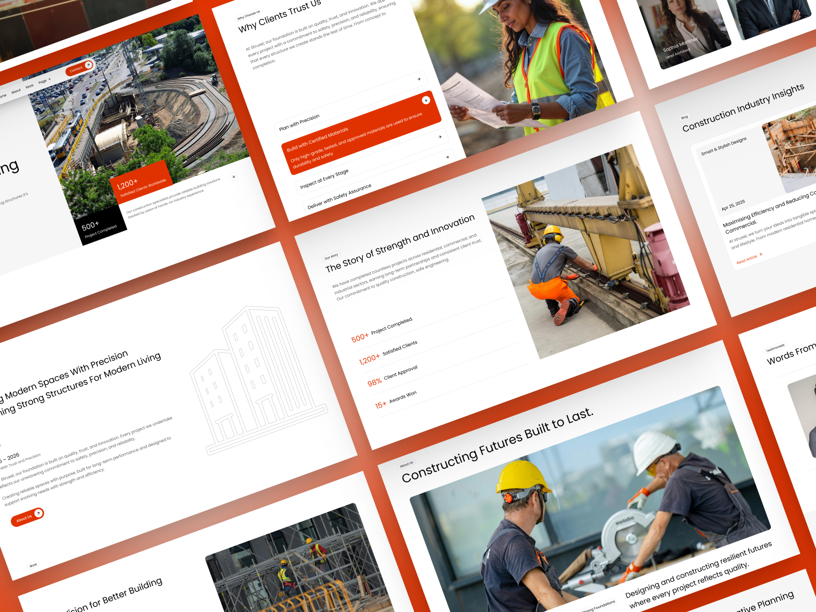Open the rail worker in orange pants photo
This screenshot has width=816, height=612.
[586, 251]
